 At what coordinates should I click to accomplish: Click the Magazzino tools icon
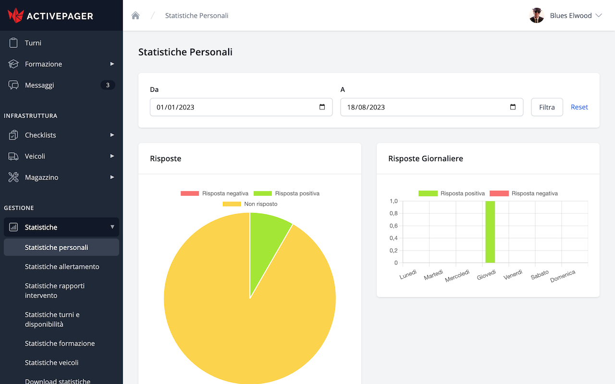(13, 177)
